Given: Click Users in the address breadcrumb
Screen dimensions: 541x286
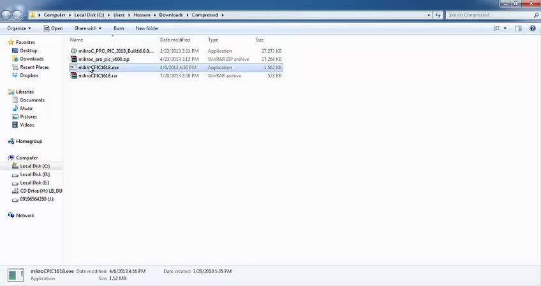Looking at the screenshot, I should [x=119, y=15].
